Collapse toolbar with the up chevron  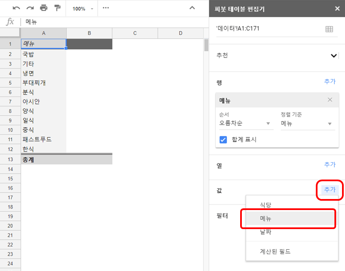pyautogui.click(x=192, y=8)
